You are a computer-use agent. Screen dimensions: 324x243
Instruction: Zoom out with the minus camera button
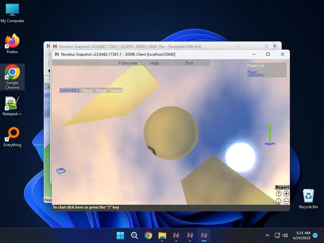point(286,201)
